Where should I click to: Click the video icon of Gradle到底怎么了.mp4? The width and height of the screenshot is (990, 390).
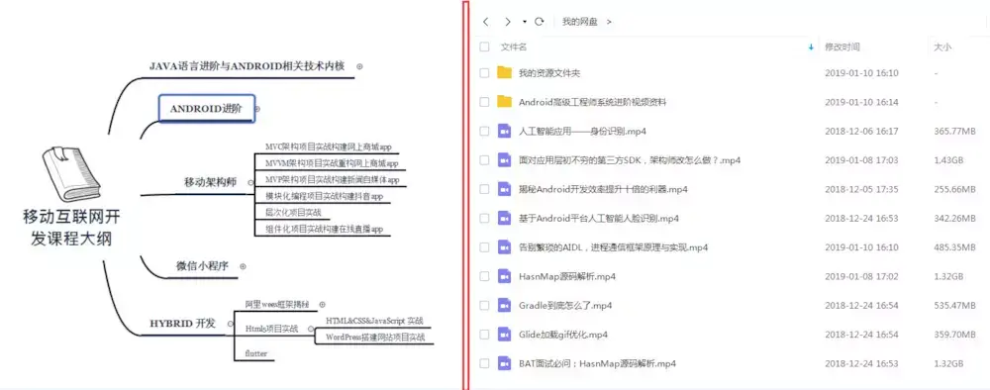pyautogui.click(x=504, y=305)
